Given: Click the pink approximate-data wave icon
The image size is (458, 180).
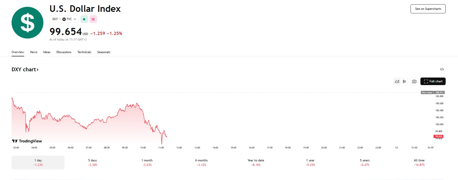Looking at the screenshot, I should (93, 19).
